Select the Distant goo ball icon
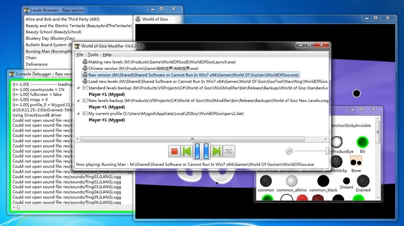 click(346, 181)
